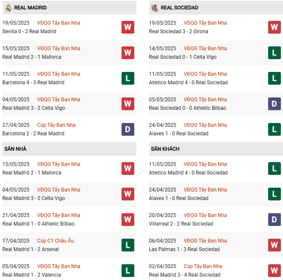Click the L badge for Real Madrid 1 - 2 Valencia

click(127, 271)
